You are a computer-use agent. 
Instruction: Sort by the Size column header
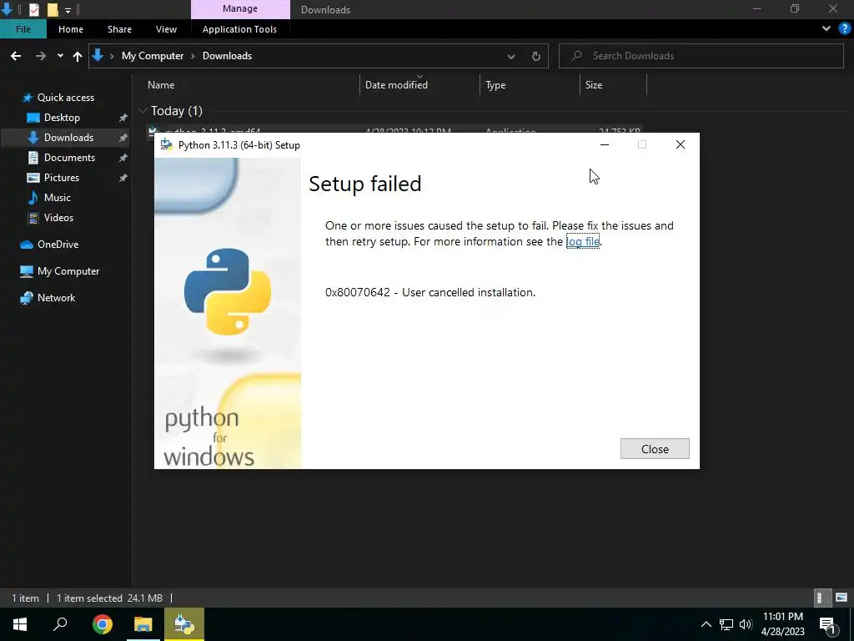click(x=594, y=85)
